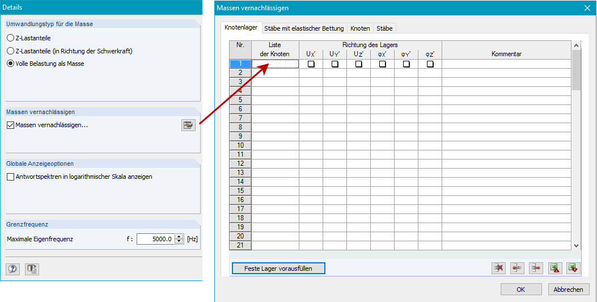Select row header 21 in the table
The image size is (597, 302).
tap(240, 245)
